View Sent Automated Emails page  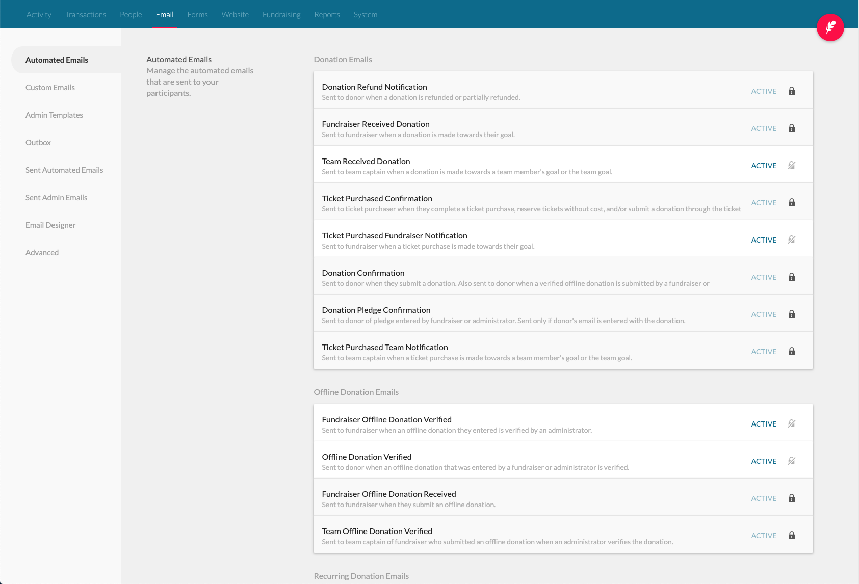coord(64,170)
